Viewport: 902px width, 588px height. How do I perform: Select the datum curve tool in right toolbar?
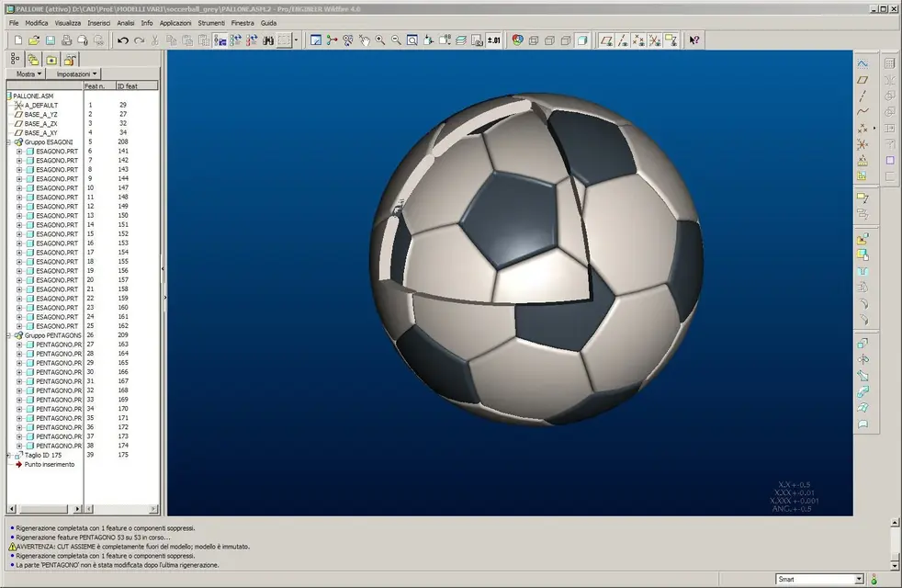pyautogui.click(x=863, y=111)
